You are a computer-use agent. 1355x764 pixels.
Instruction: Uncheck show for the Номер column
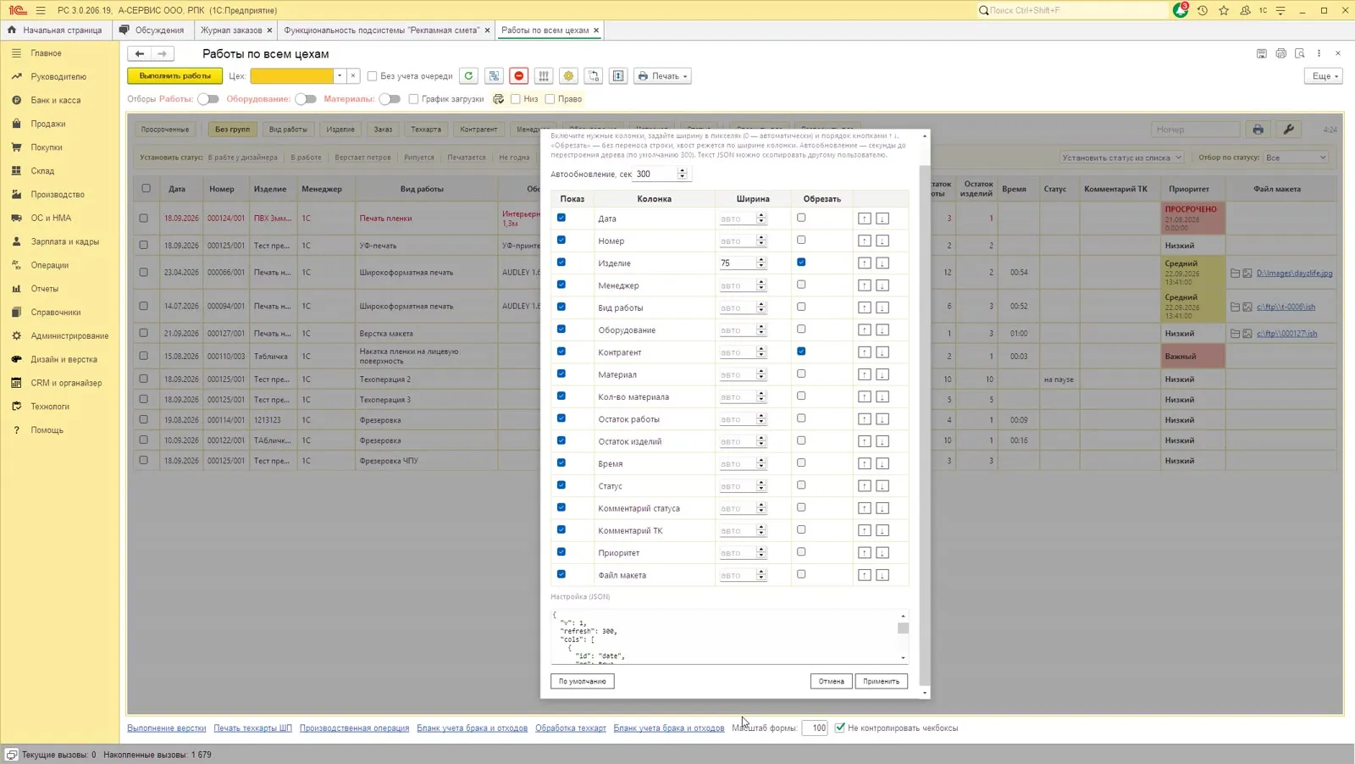pos(561,241)
